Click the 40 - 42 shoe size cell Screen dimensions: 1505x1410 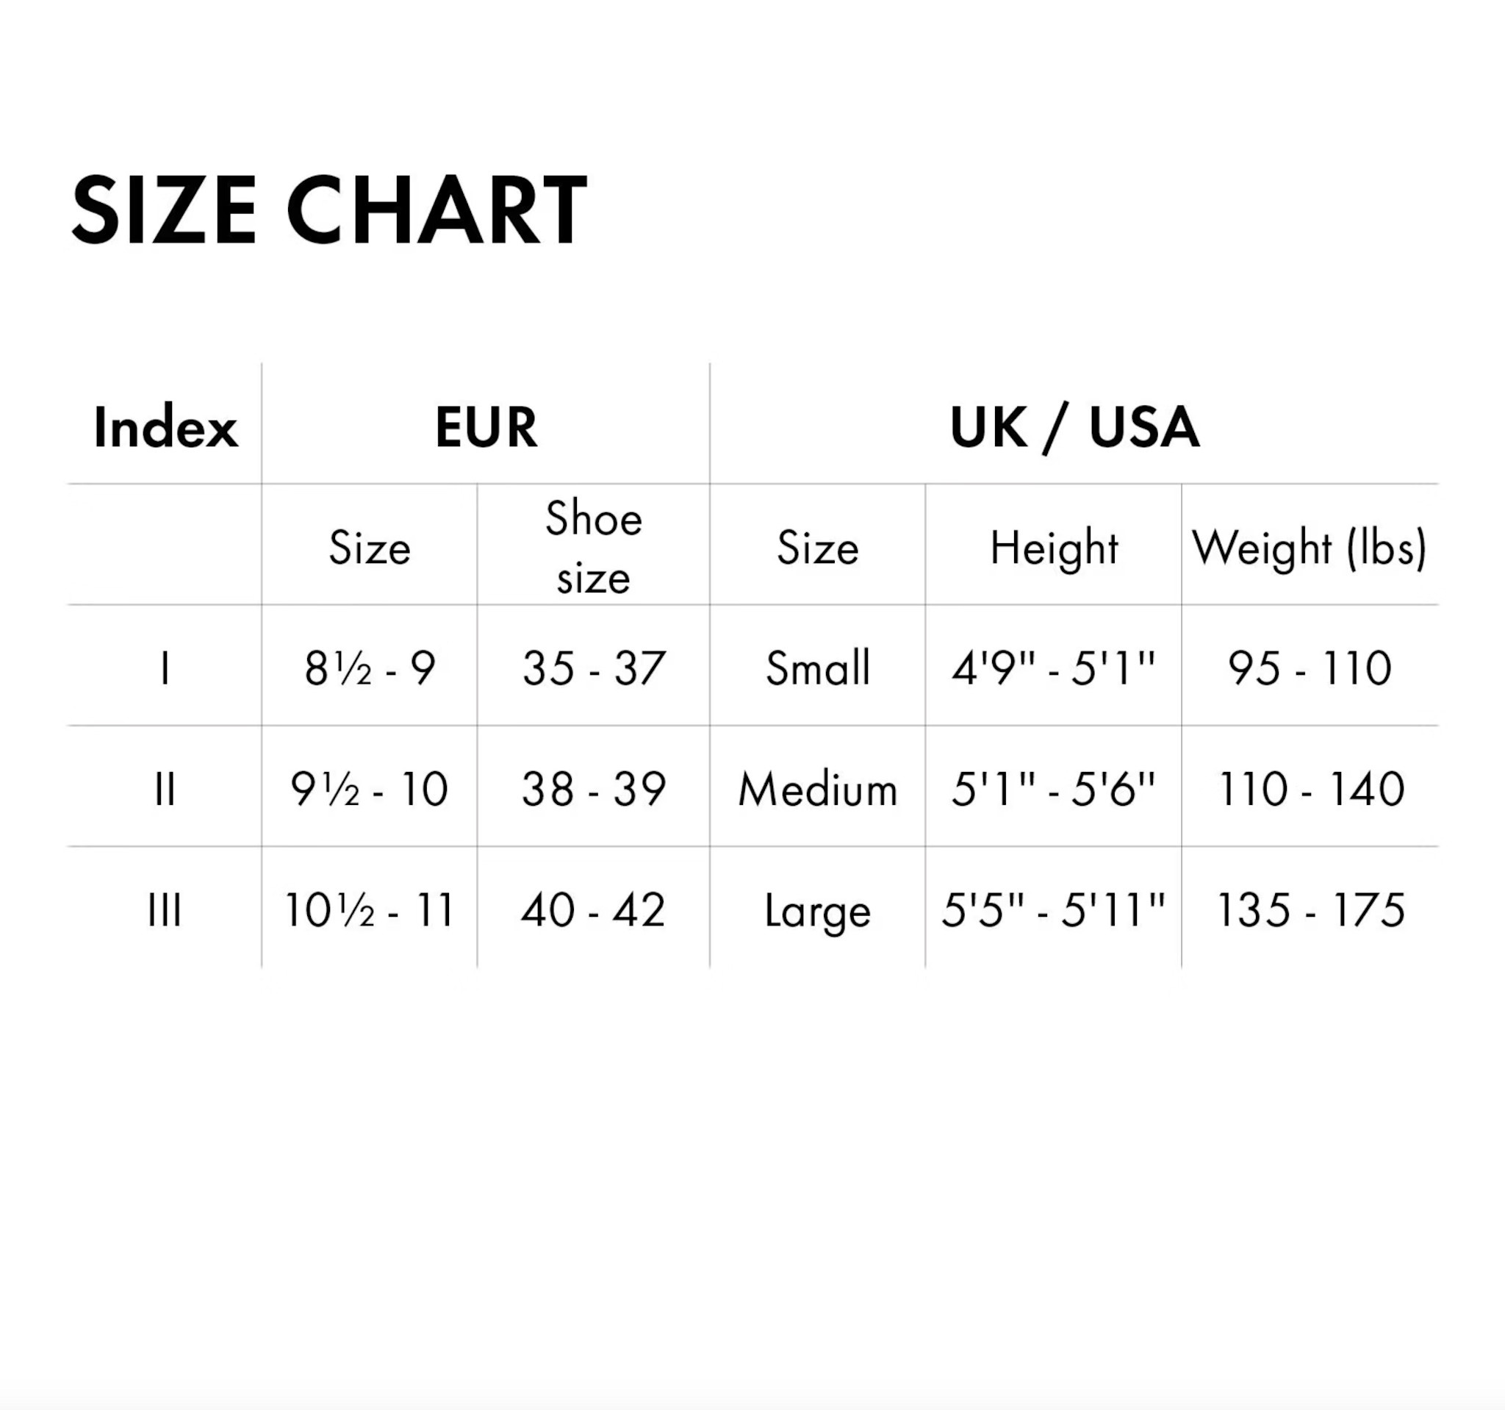pyautogui.click(x=594, y=910)
